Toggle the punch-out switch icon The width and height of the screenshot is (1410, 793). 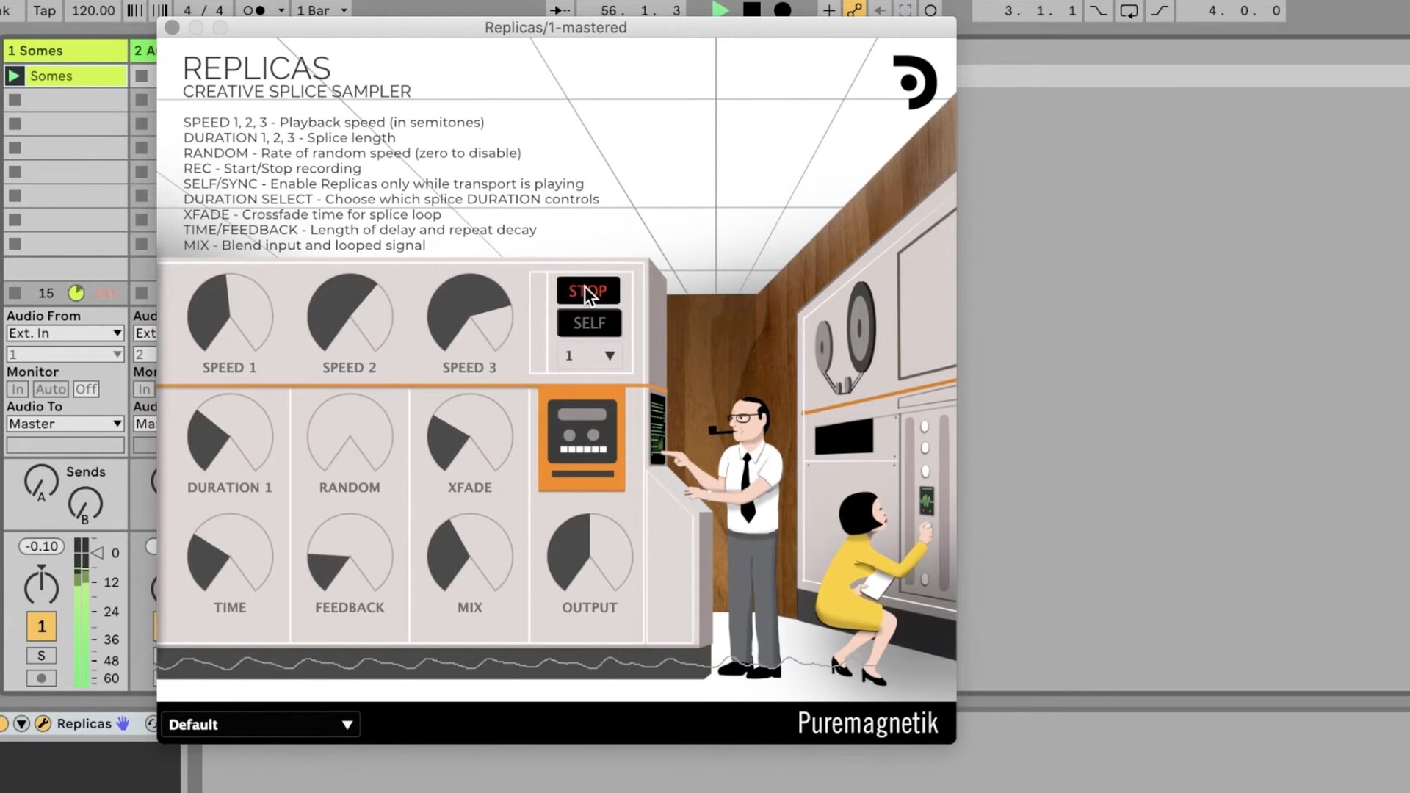coord(1160,10)
